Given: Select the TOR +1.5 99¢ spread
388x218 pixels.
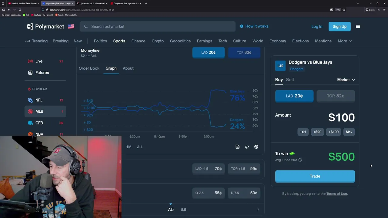Looking at the screenshot, I should click(244, 169).
